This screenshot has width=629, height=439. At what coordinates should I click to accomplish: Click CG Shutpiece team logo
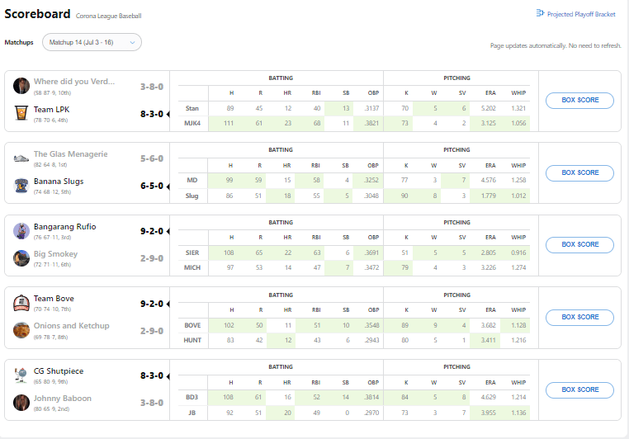pyautogui.click(x=21, y=375)
